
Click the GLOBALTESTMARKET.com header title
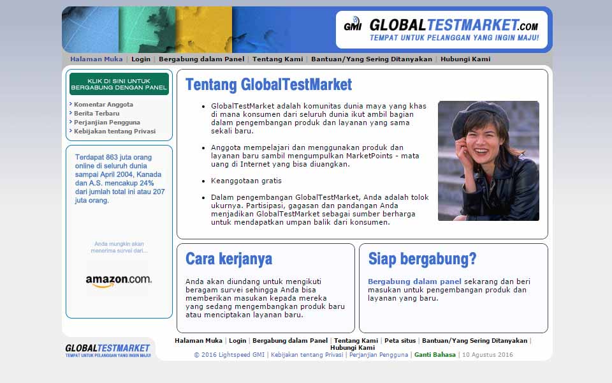453,26
